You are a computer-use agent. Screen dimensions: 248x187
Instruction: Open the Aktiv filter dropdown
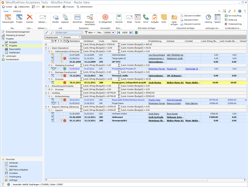click(x=90, y=32)
